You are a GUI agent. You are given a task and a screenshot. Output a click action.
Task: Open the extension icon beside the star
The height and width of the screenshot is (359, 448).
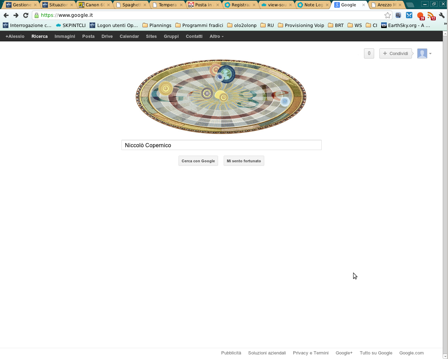398,15
